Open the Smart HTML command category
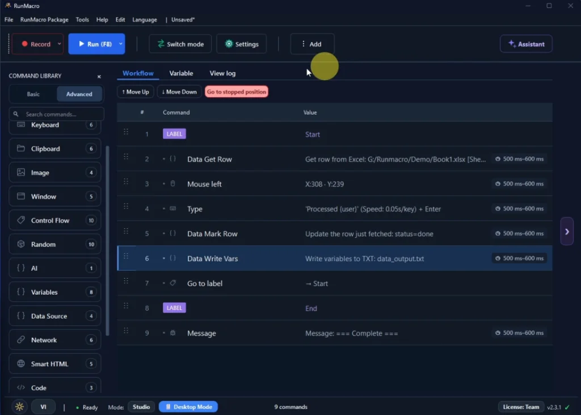 55,364
